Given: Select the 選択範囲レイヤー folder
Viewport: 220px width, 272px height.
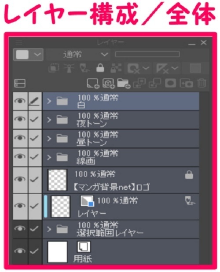Looking at the screenshot, I should (x=121, y=229).
